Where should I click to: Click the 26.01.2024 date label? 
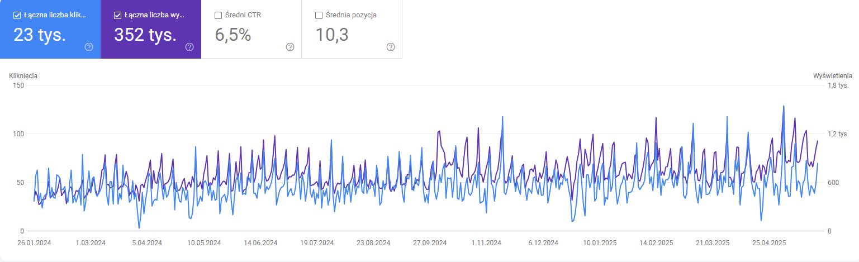click(x=34, y=243)
